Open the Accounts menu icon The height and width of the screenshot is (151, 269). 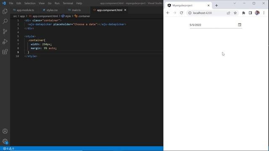tap(5, 131)
